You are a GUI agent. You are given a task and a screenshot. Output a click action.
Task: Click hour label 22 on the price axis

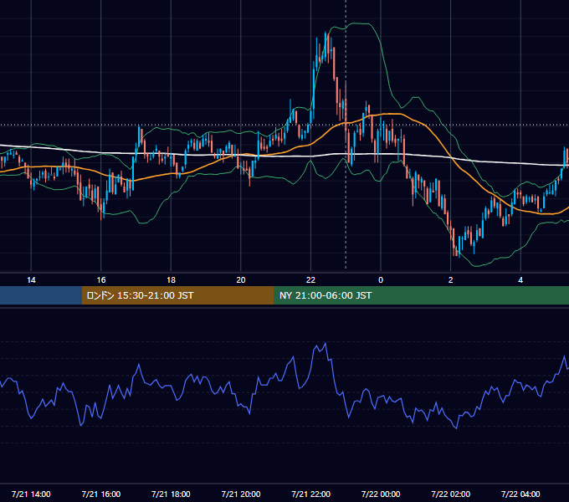click(310, 280)
